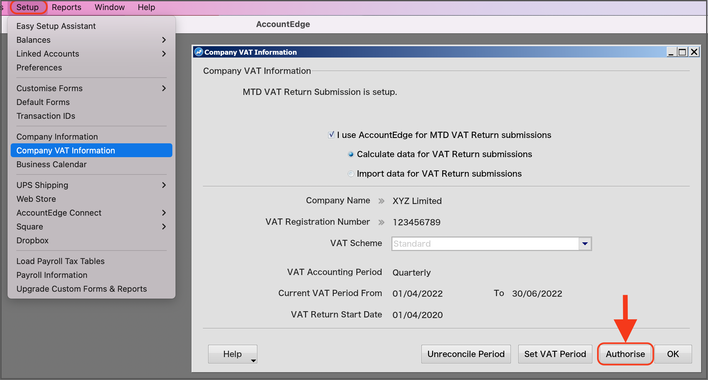Viewport: 708px width, 380px height.
Task: Click the VAT Return Start Date 01/04/2020
Action: tap(417, 315)
